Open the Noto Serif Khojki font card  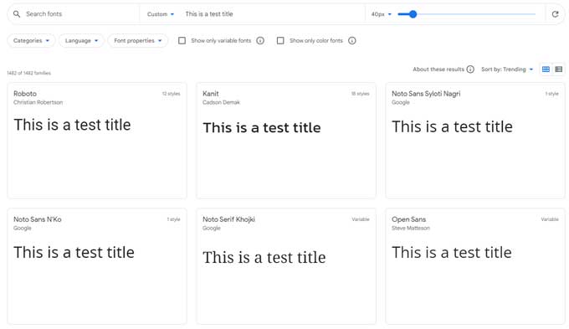click(x=286, y=266)
